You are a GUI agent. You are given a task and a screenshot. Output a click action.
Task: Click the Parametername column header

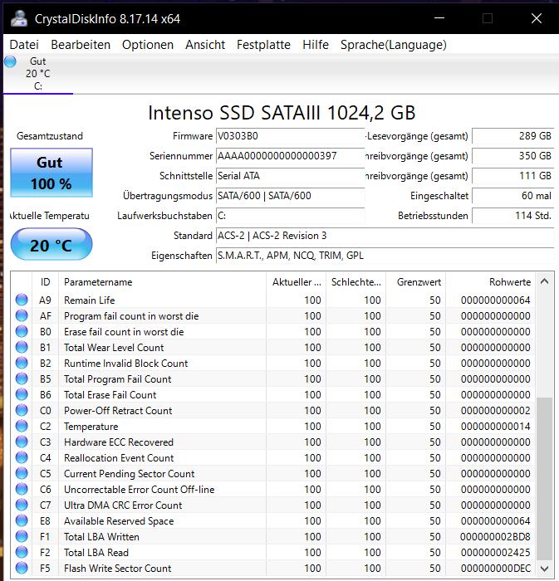coord(162,282)
